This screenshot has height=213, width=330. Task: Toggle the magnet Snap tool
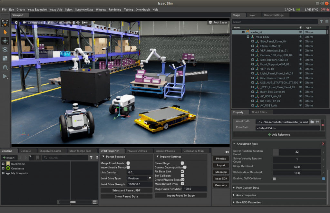tap(5, 67)
